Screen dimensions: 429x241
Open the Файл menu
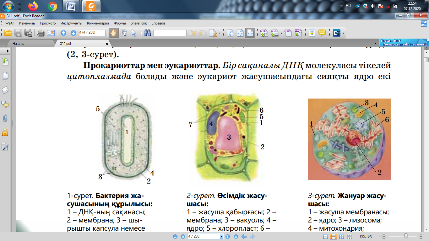coord(10,23)
